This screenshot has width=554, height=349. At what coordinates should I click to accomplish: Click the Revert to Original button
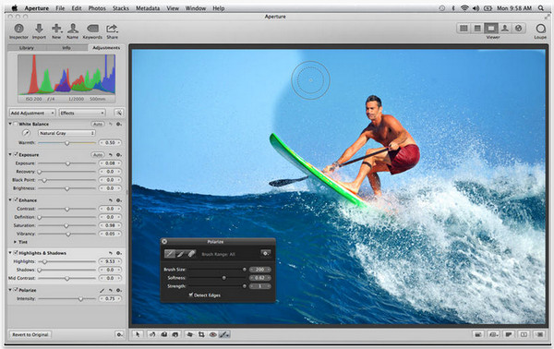(x=30, y=334)
